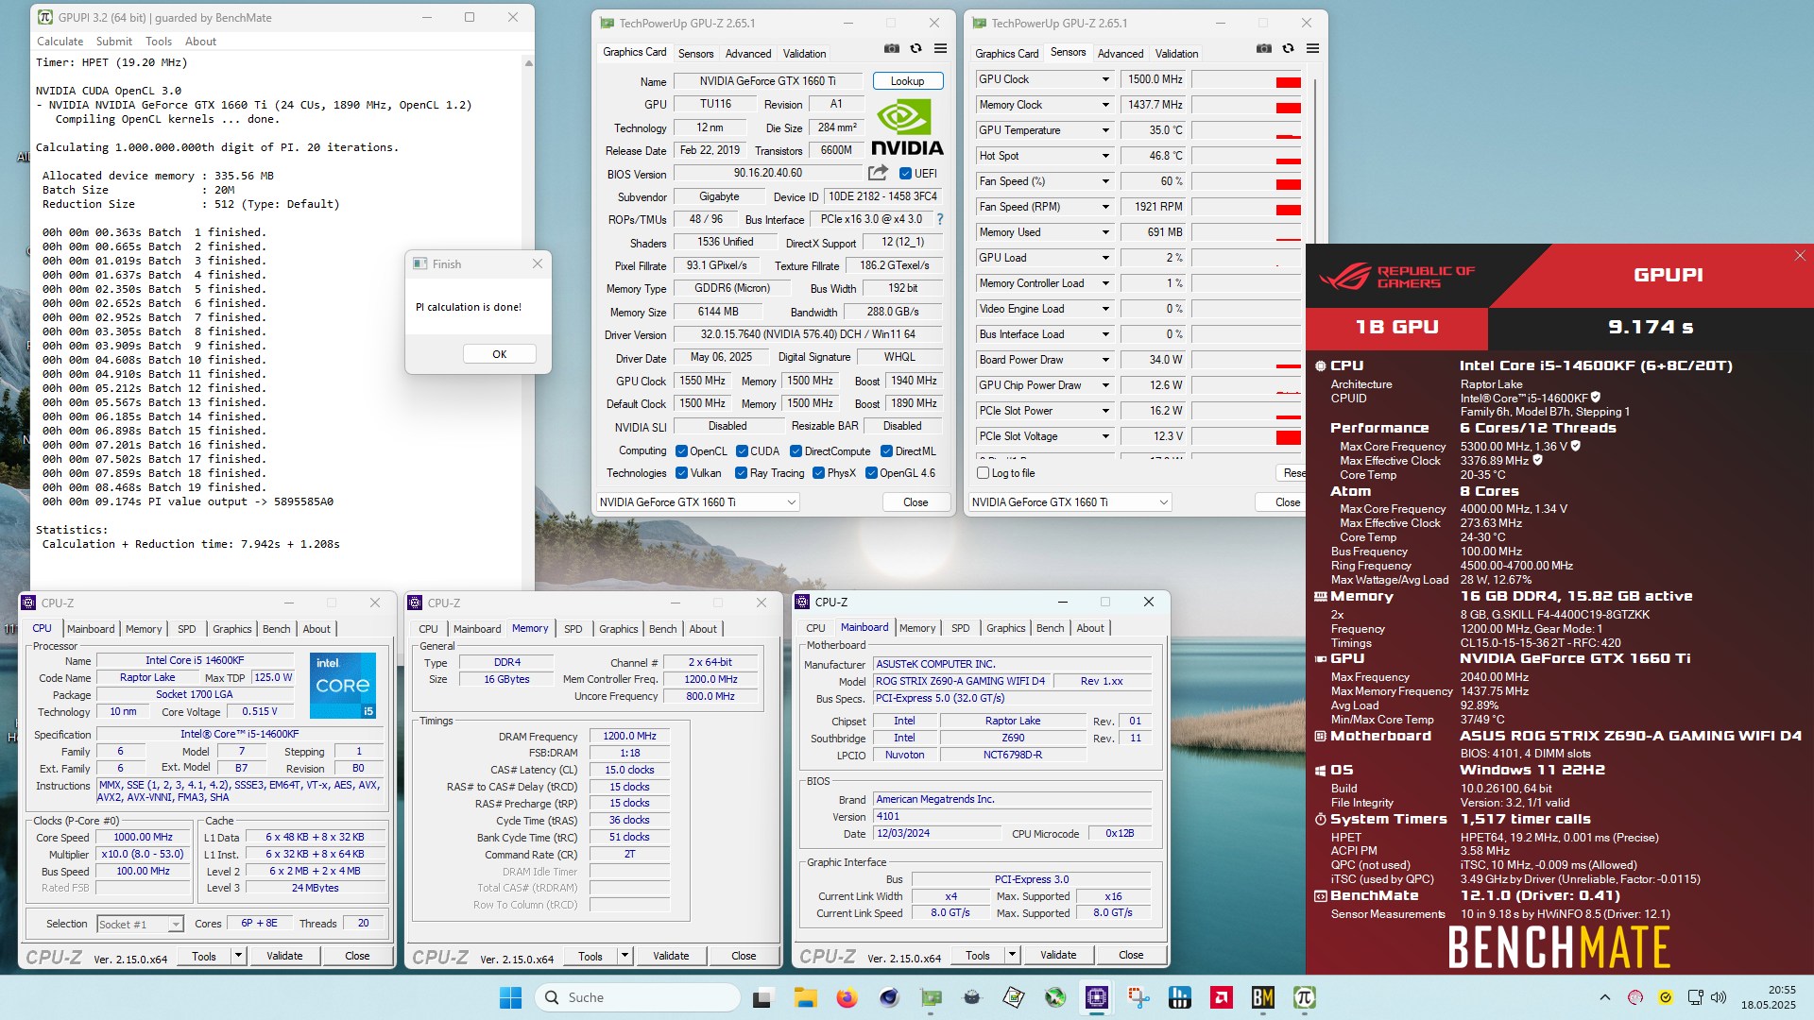Refresh GPU-Z Graphics Card window data
Image resolution: width=1814 pixels, height=1020 pixels.
click(x=916, y=49)
